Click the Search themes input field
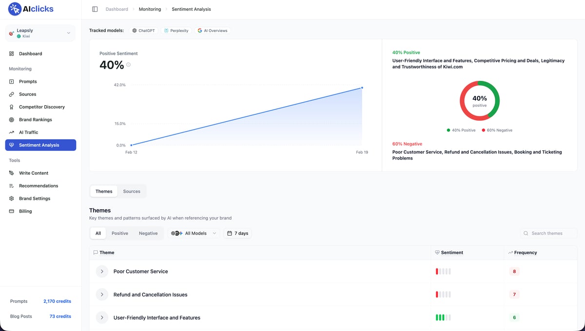This screenshot has width=585, height=331. [x=548, y=233]
